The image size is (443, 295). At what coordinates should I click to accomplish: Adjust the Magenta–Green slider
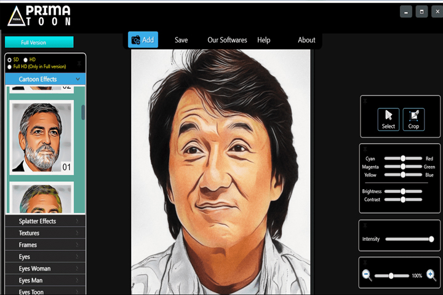click(x=403, y=167)
